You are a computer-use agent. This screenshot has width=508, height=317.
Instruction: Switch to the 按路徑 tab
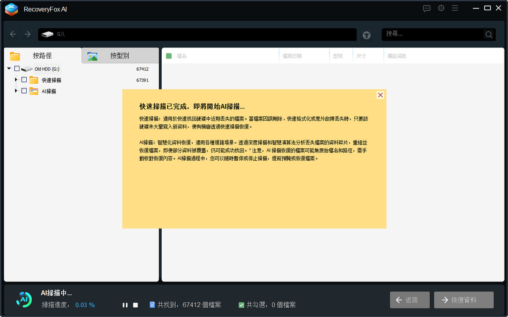tap(42, 56)
